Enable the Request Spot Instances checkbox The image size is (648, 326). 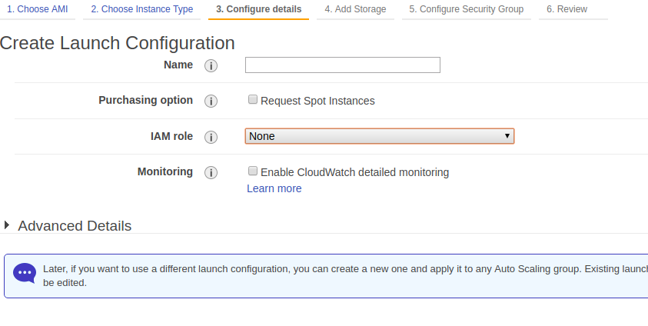tap(253, 100)
